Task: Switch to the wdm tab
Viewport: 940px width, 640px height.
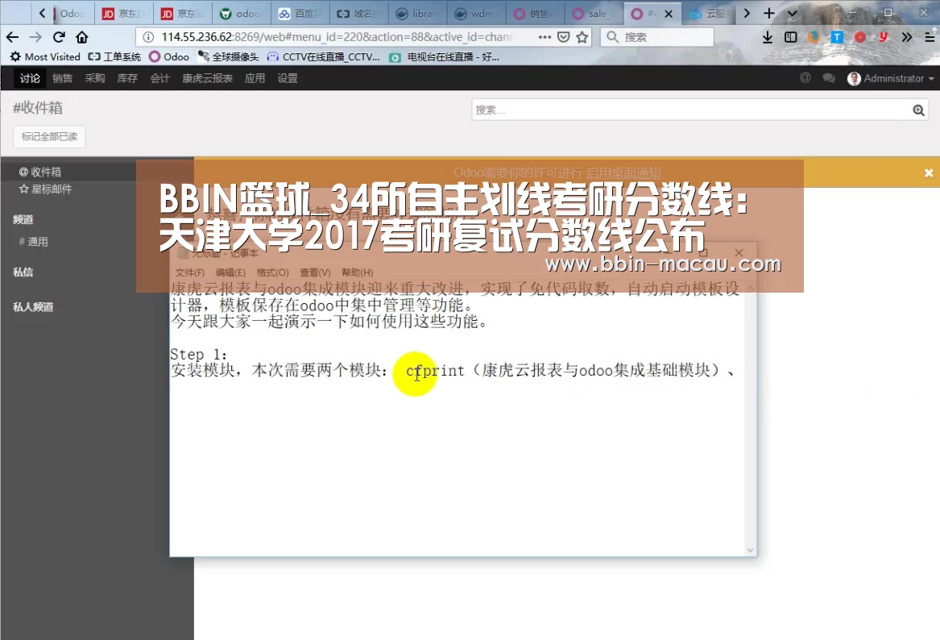Action: (x=476, y=13)
